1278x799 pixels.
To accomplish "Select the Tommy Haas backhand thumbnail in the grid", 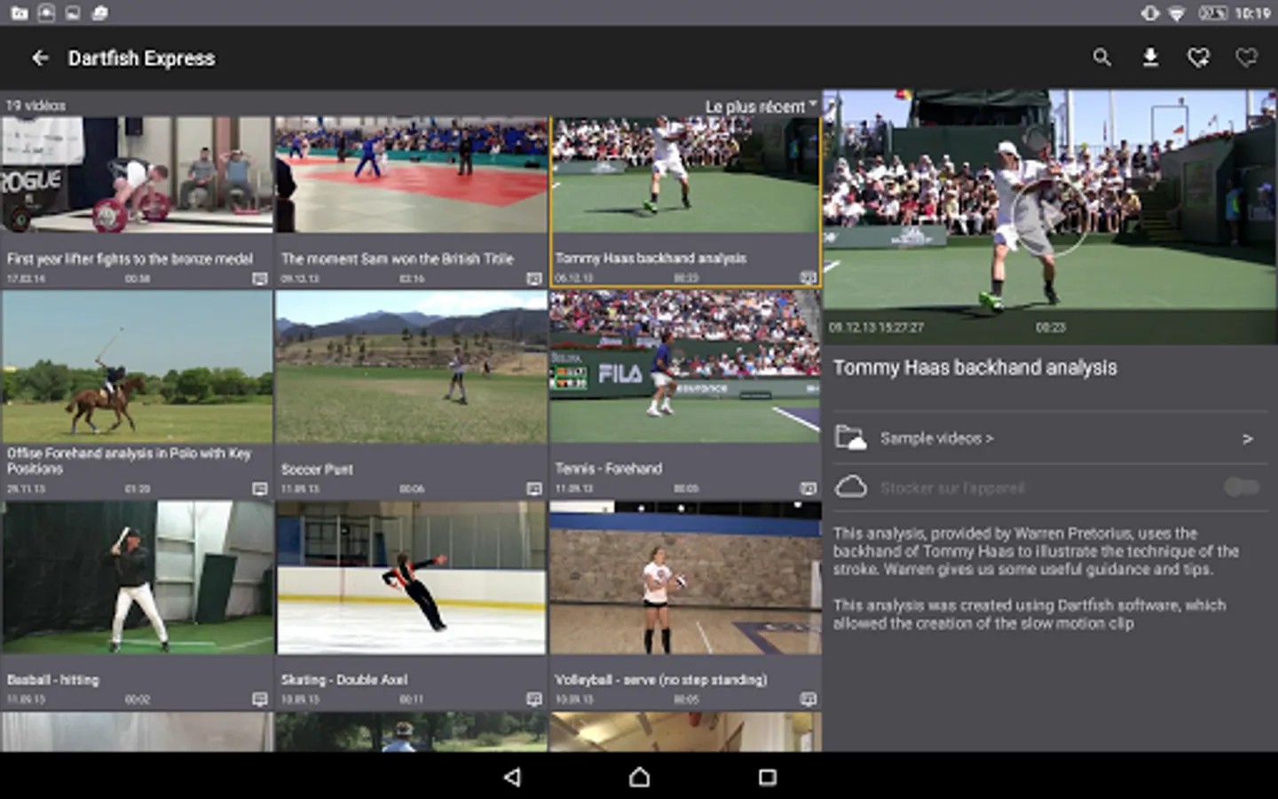I will pyautogui.click(x=685, y=175).
